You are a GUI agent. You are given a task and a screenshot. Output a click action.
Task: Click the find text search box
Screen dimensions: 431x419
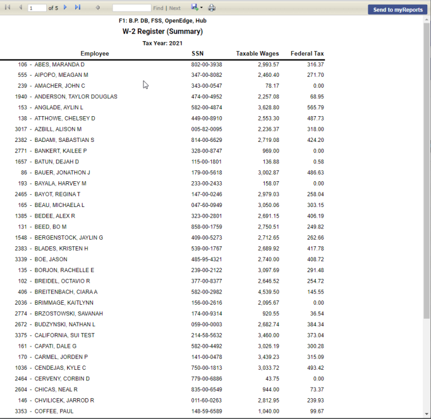[131, 8]
